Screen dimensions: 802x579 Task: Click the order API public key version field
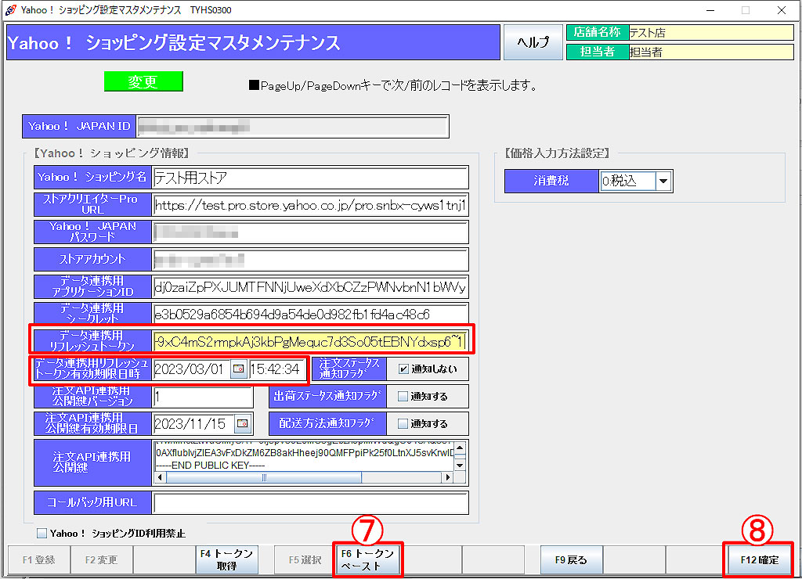point(204,397)
